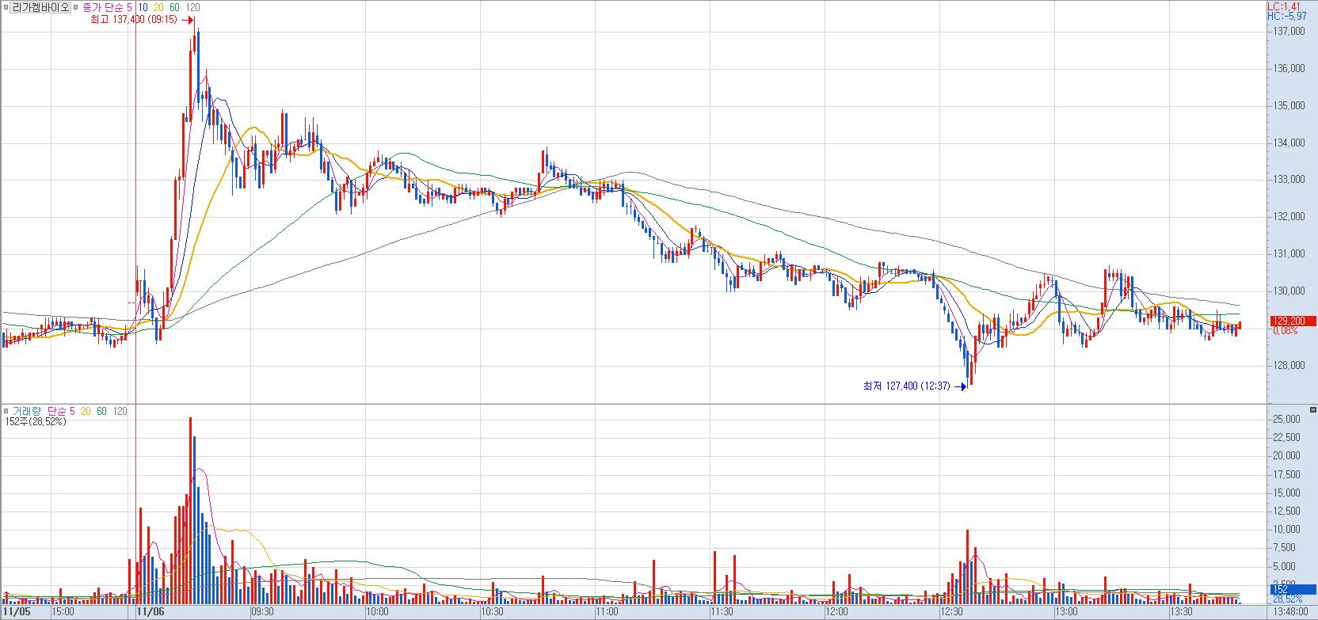Click the 11/06 date label on time axis
Viewport: 1318px width, 620px height.
(150, 611)
